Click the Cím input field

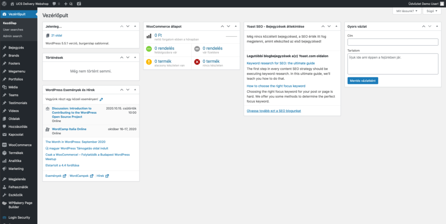(x=393, y=42)
